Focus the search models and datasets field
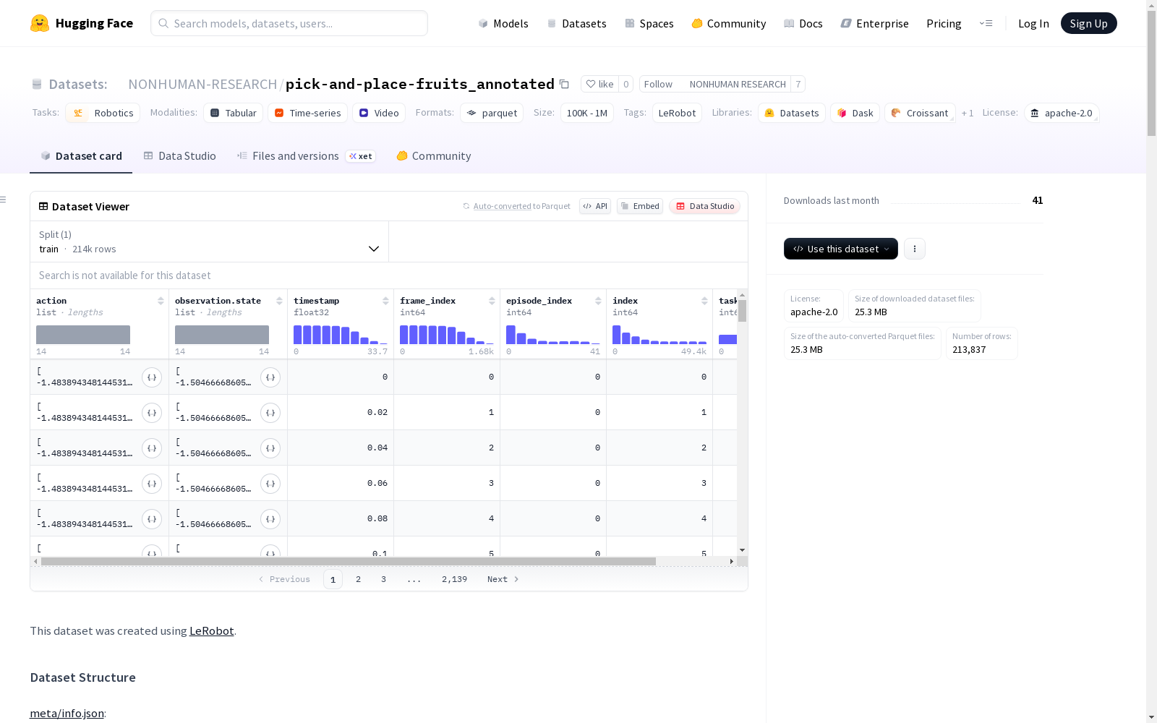The image size is (1157, 723). (x=289, y=23)
